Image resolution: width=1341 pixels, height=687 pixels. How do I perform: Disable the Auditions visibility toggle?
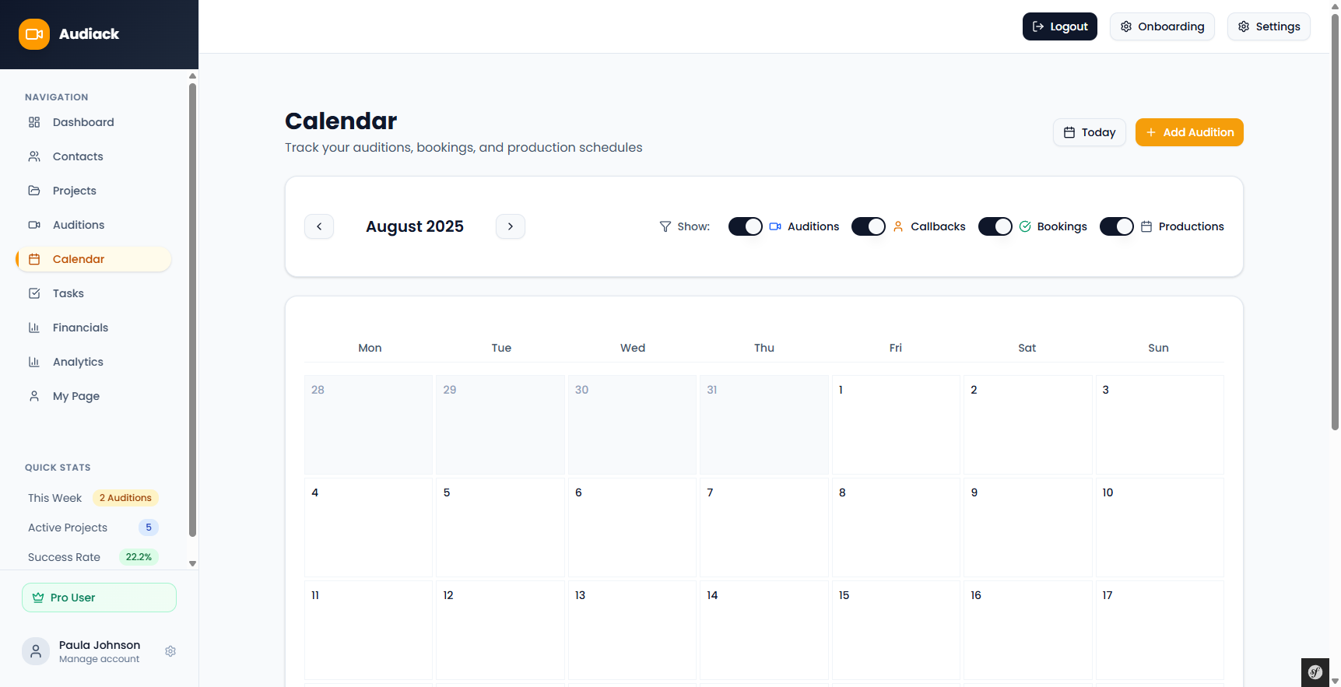(x=745, y=226)
